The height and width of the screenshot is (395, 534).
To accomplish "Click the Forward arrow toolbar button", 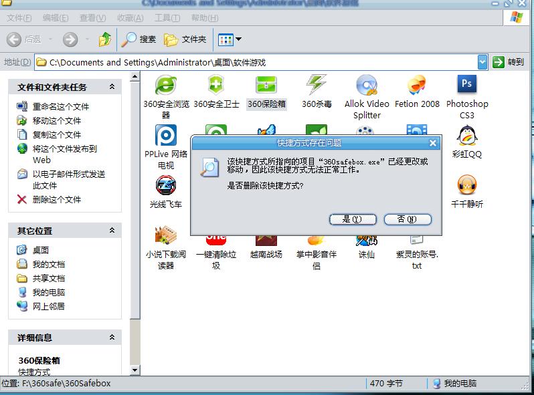I will (70, 39).
